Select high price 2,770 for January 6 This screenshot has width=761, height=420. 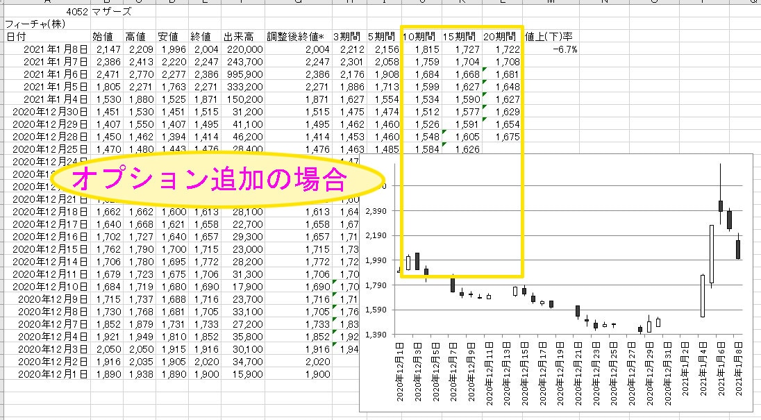click(140, 74)
